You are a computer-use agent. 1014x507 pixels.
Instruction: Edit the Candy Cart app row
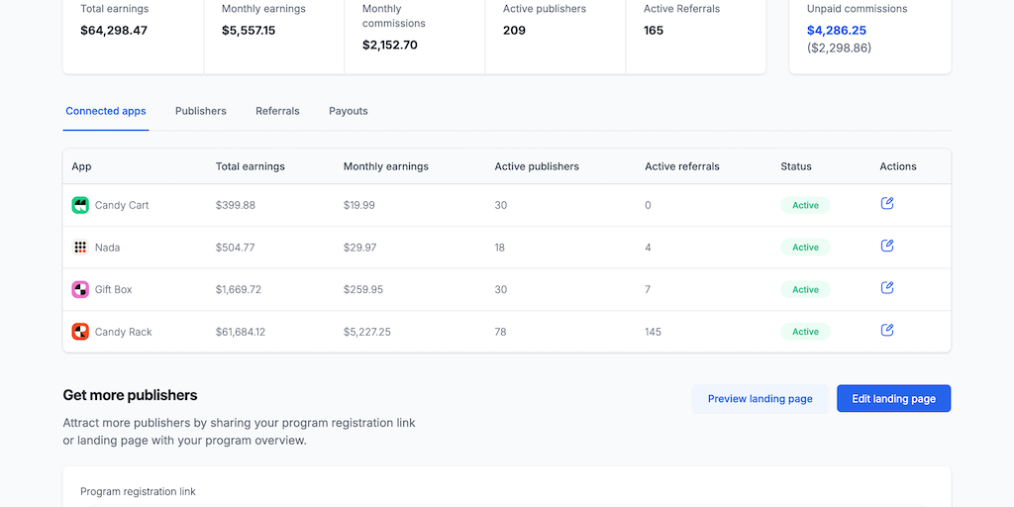click(x=887, y=203)
